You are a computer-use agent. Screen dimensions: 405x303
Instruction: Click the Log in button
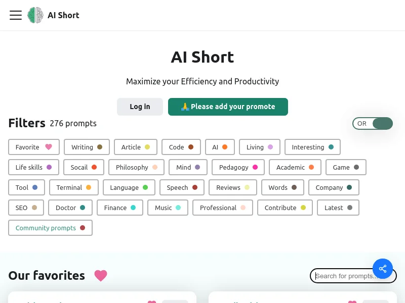[x=140, y=107]
